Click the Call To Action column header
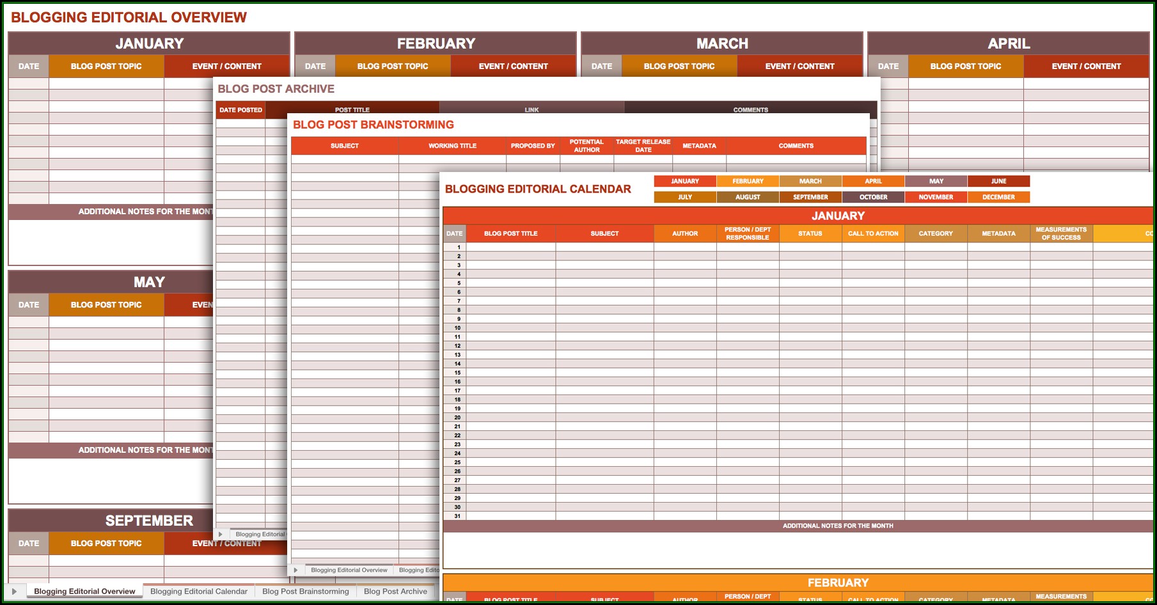This screenshot has width=1157, height=605. pos(873,233)
